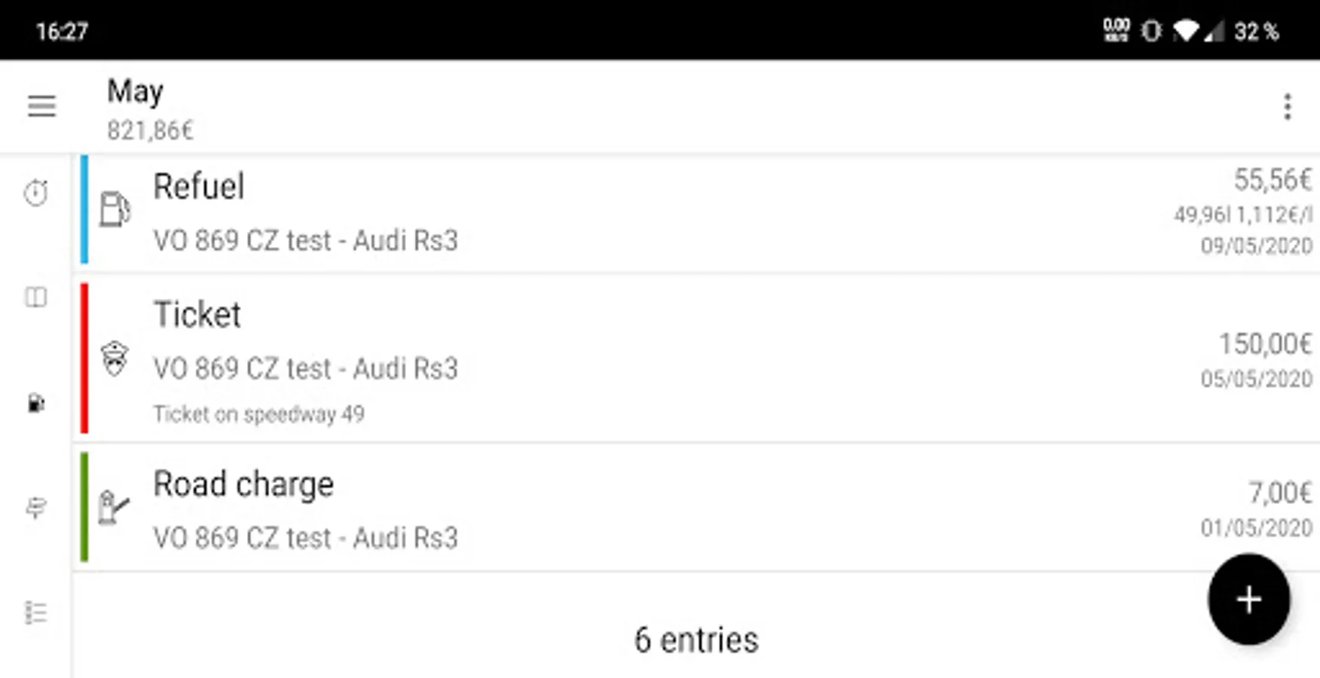Tap the open book icon in sidebar
This screenshot has width=1320, height=678.
tap(35, 298)
